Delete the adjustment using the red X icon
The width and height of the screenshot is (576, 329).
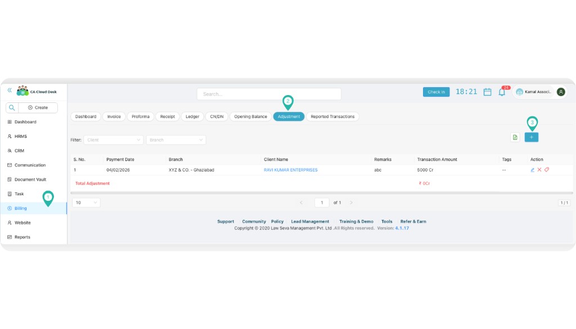[x=539, y=169]
